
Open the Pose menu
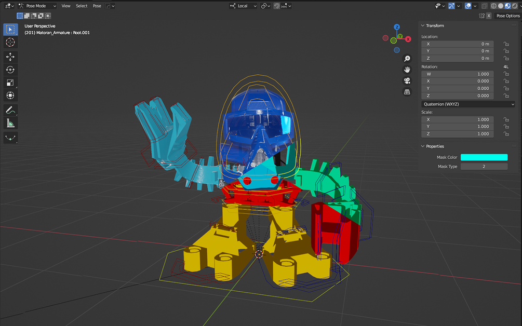(x=97, y=6)
